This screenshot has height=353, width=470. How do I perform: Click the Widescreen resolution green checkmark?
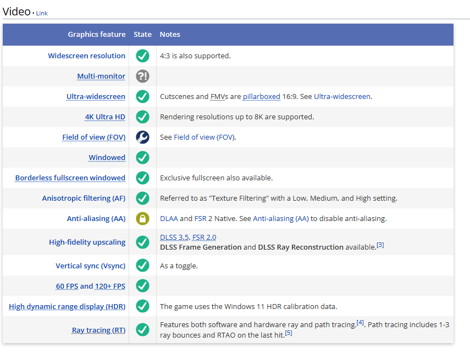point(142,56)
